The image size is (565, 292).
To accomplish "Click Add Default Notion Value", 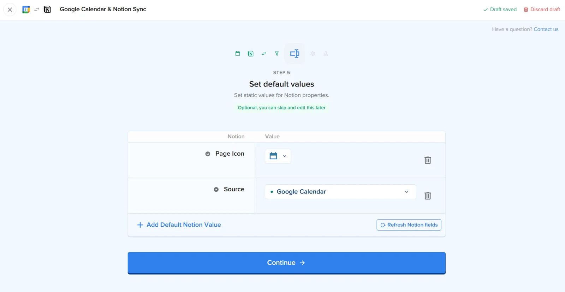I will coord(179,225).
